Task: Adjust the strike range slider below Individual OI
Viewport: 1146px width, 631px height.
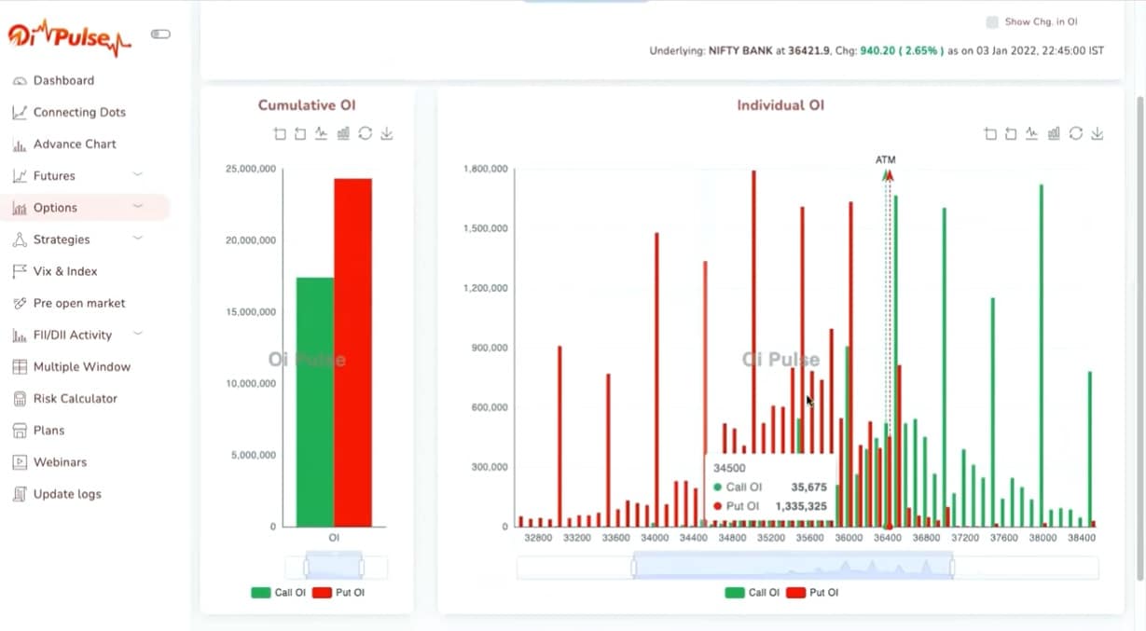Action: (x=792, y=565)
